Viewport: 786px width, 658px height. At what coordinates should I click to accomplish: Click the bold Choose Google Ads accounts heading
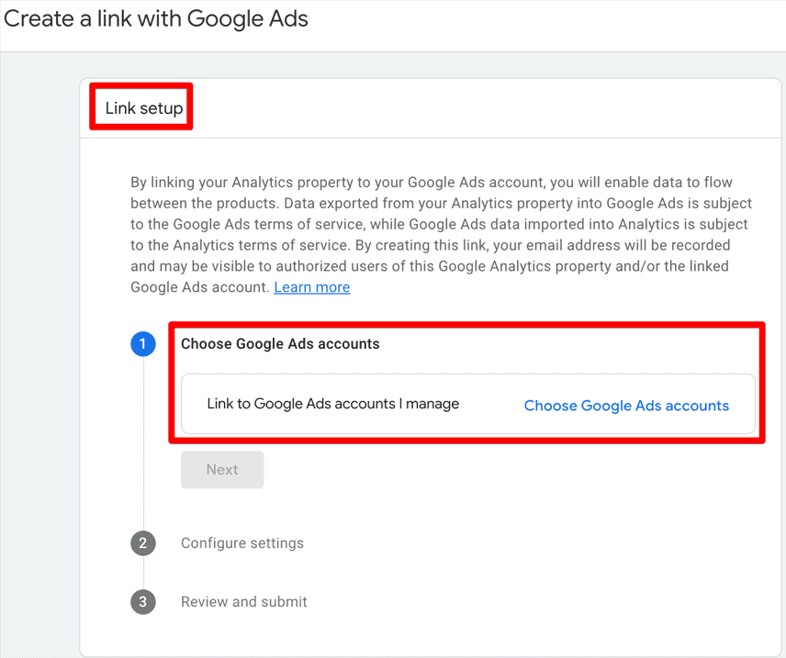[x=280, y=343]
